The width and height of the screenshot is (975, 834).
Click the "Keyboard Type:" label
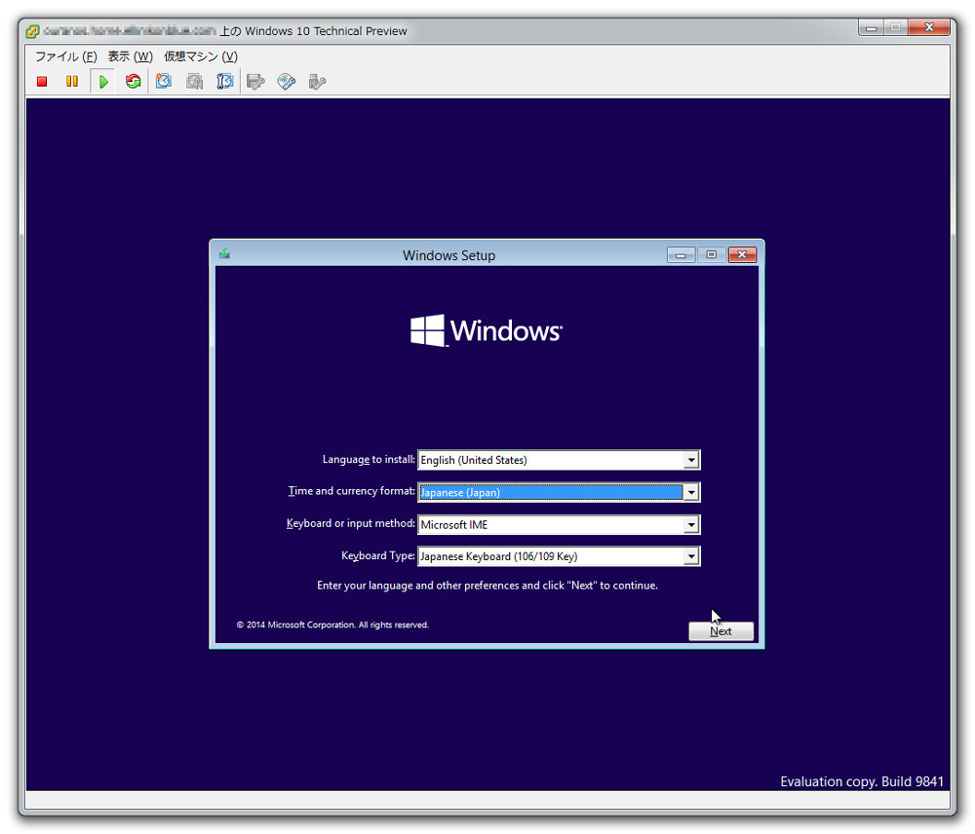(x=378, y=555)
